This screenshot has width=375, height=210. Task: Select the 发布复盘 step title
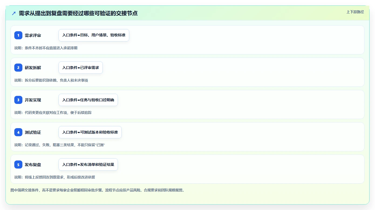pos(33,164)
